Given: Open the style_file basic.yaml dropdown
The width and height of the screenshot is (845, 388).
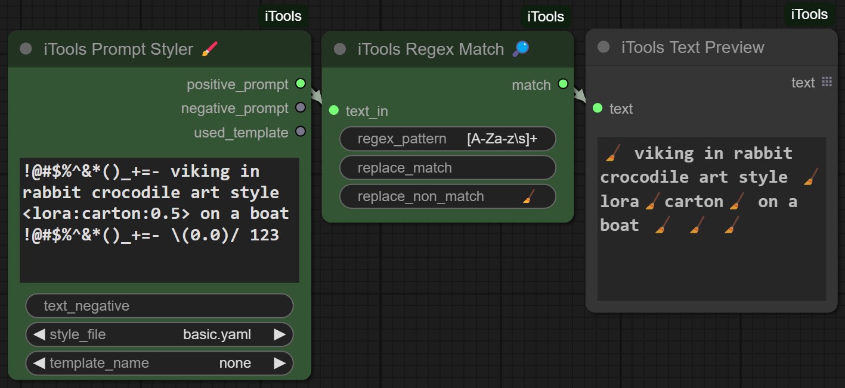Looking at the screenshot, I should [159, 334].
